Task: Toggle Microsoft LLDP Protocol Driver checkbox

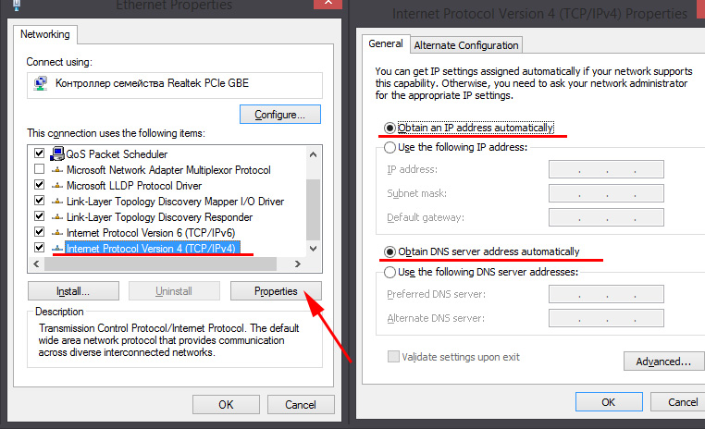Action: click(40, 185)
